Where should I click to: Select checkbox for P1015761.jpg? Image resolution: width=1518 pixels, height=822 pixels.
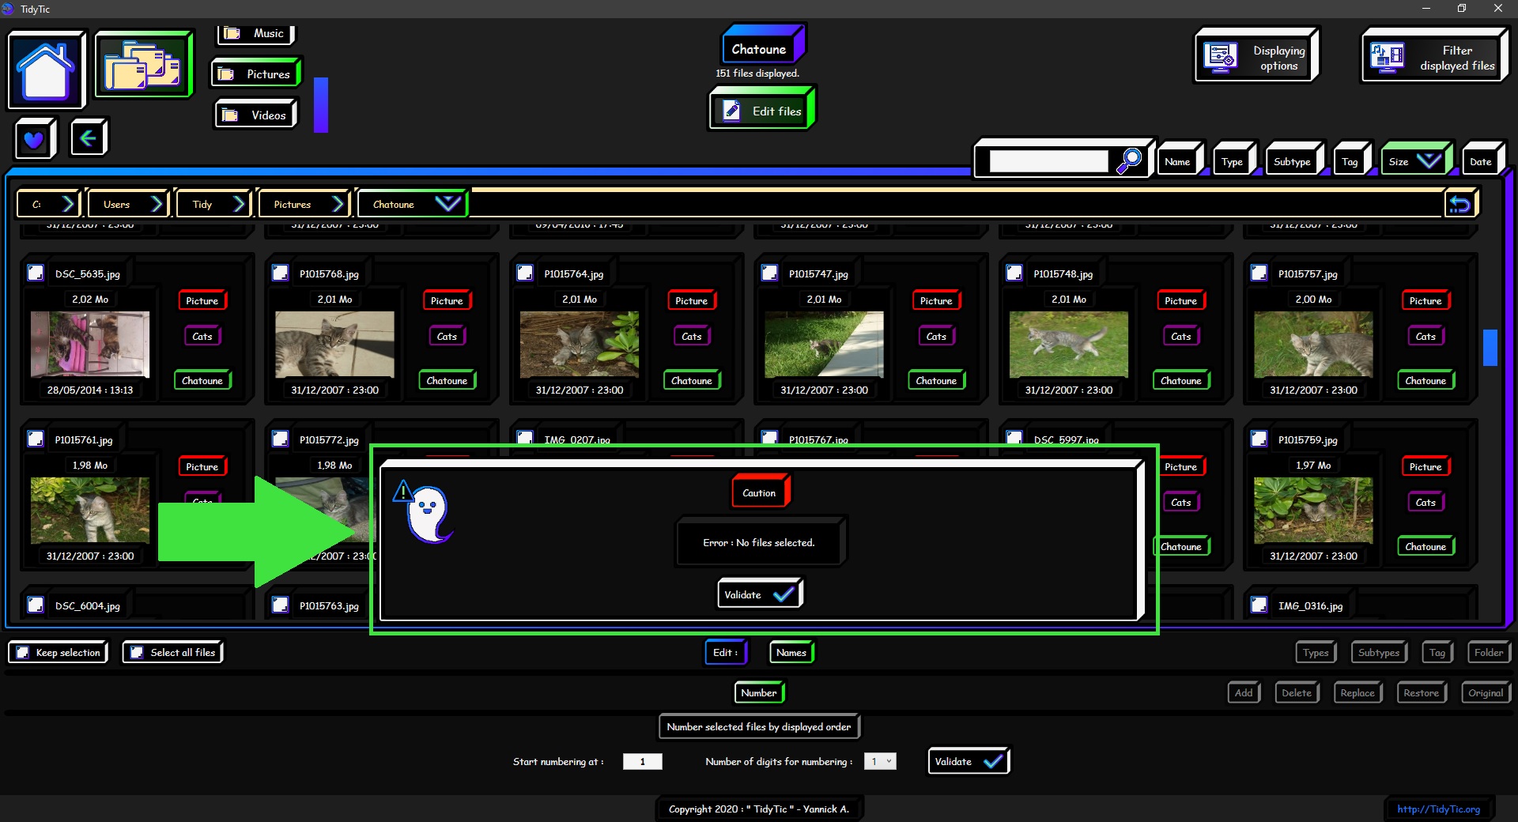36,439
